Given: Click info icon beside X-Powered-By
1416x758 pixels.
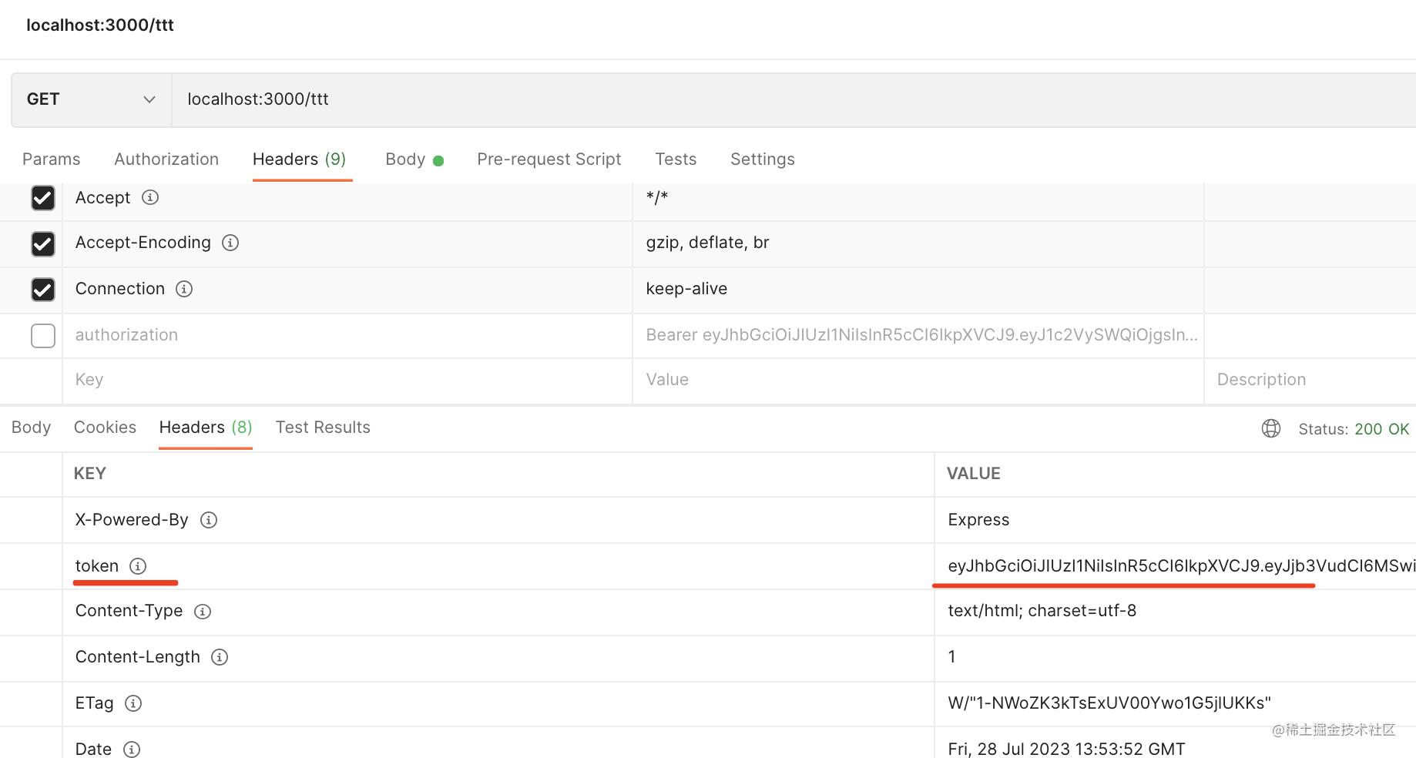Looking at the screenshot, I should click(x=209, y=520).
